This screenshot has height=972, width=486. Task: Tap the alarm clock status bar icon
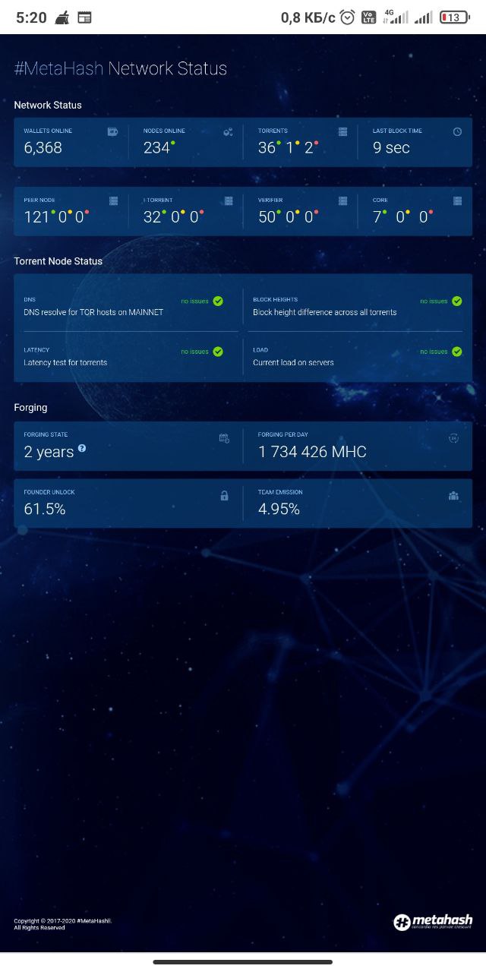point(348,17)
